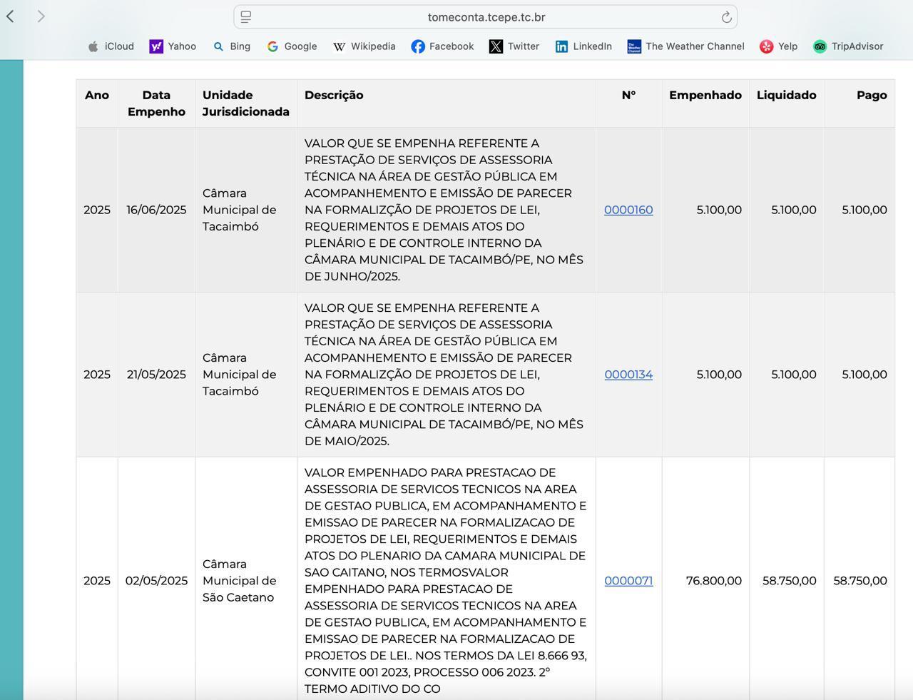Click the browser back arrow
This screenshot has width=913, height=700.
point(11,16)
